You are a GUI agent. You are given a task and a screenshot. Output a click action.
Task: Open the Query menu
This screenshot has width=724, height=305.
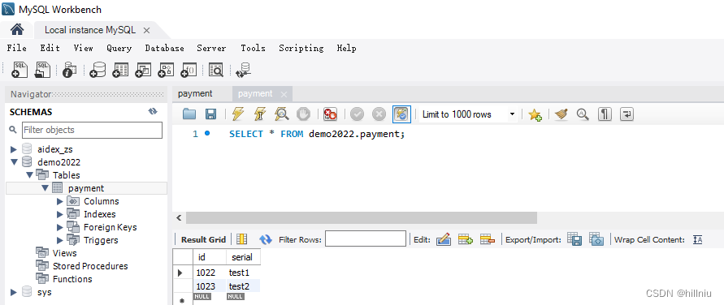click(119, 48)
